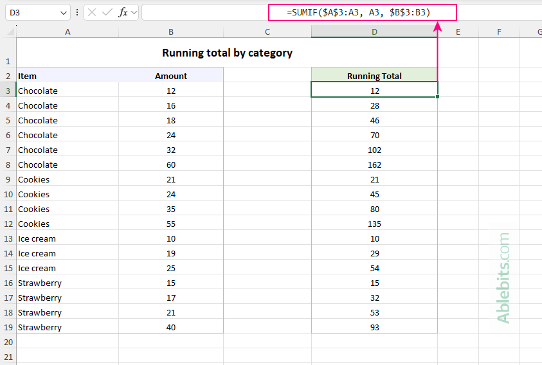542x365 pixels.
Task: Click running total 46 in row 5
Action: [x=374, y=121]
